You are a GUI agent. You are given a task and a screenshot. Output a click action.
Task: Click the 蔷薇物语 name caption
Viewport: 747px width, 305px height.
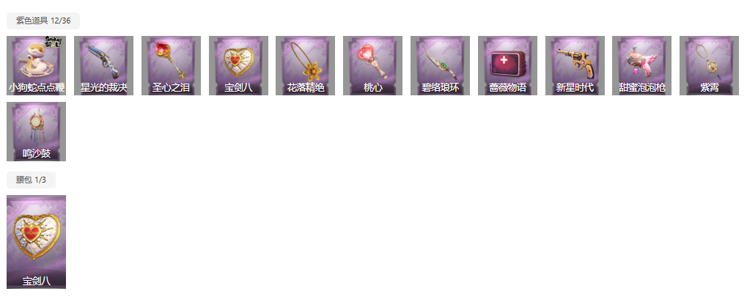pyautogui.click(x=507, y=88)
